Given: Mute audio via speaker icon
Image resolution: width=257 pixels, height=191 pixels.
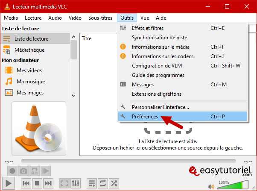Looking at the screenshot, I should (211, 187).
